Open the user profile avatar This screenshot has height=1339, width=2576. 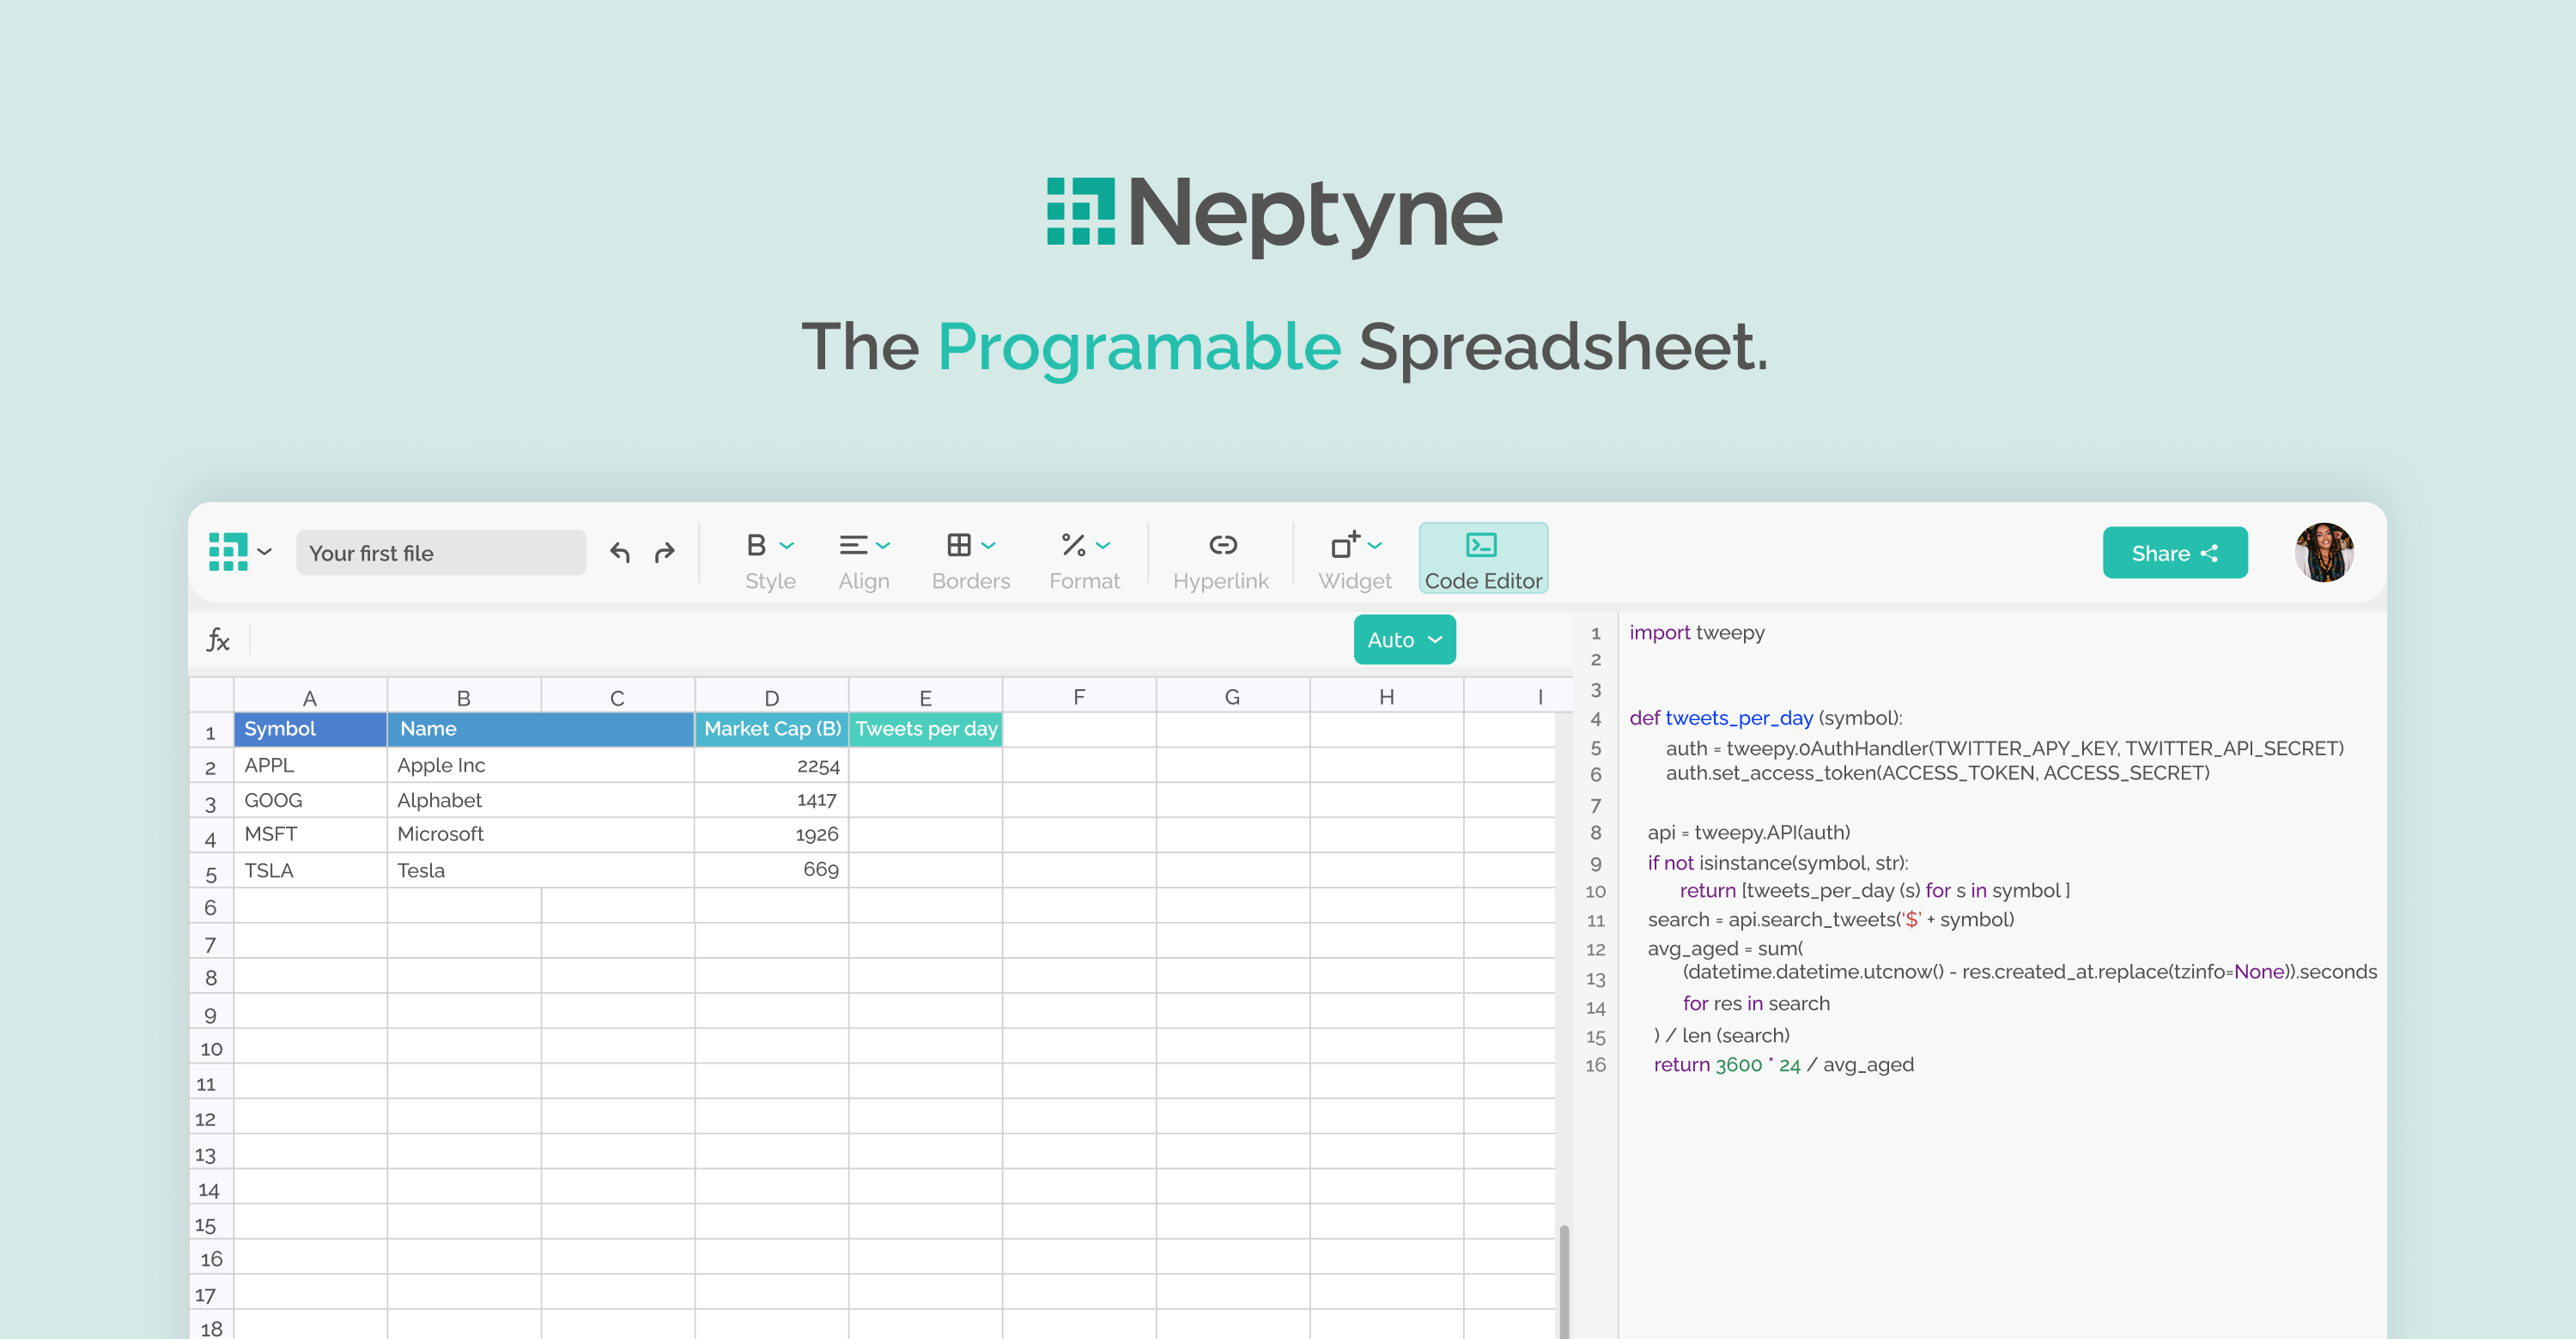point(2323,553)
